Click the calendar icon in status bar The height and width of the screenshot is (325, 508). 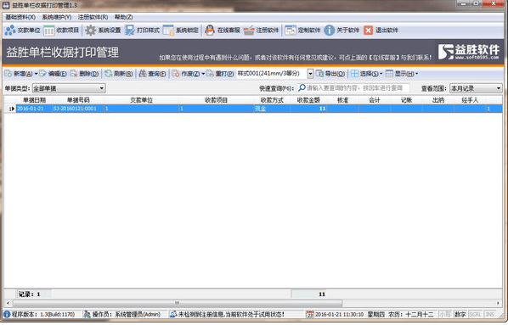(x=310, y=315)
